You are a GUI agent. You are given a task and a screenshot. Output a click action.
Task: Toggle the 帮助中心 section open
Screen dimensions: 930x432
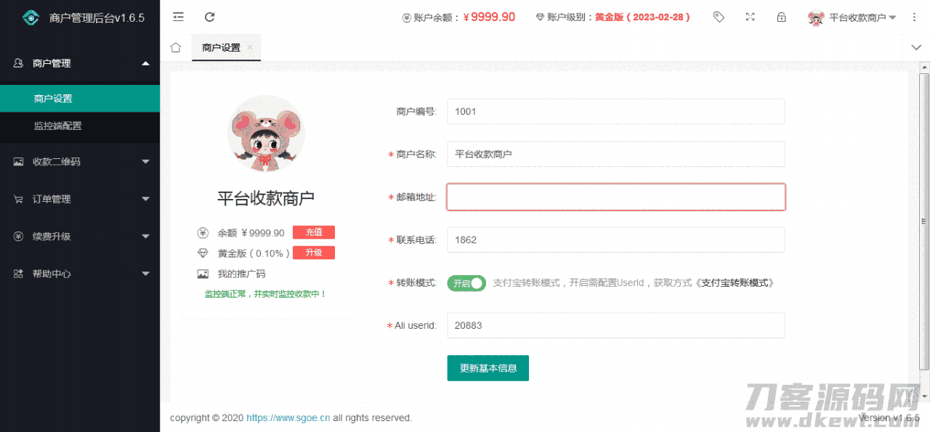tap(80, 274)
